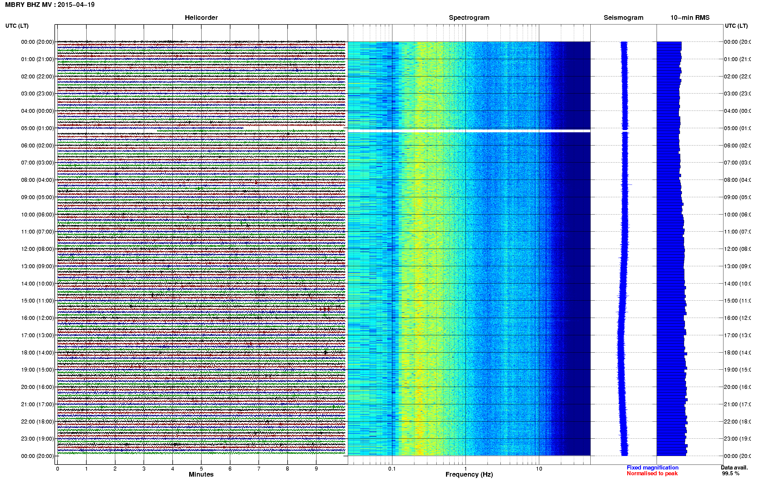Click minute tick label 7 under Helicorder
The image size is (782, 489).
pos(259,469)
